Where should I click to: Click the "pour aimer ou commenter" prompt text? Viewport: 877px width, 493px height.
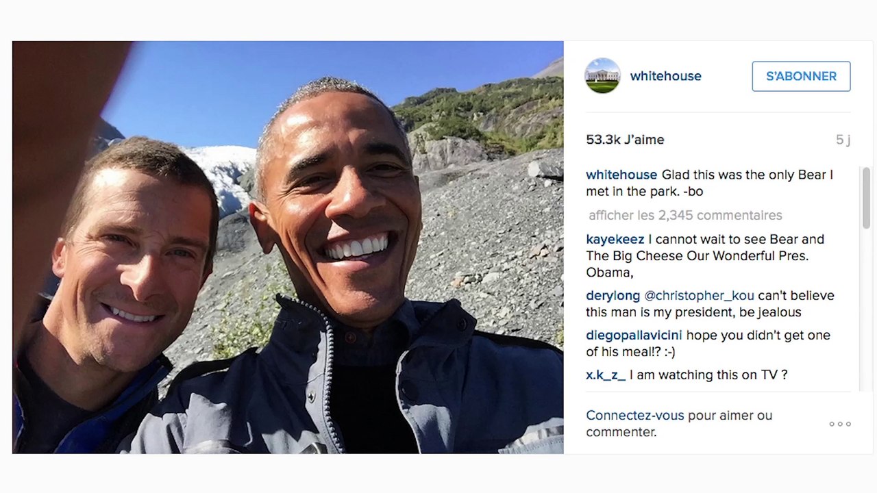pos(729,416)
